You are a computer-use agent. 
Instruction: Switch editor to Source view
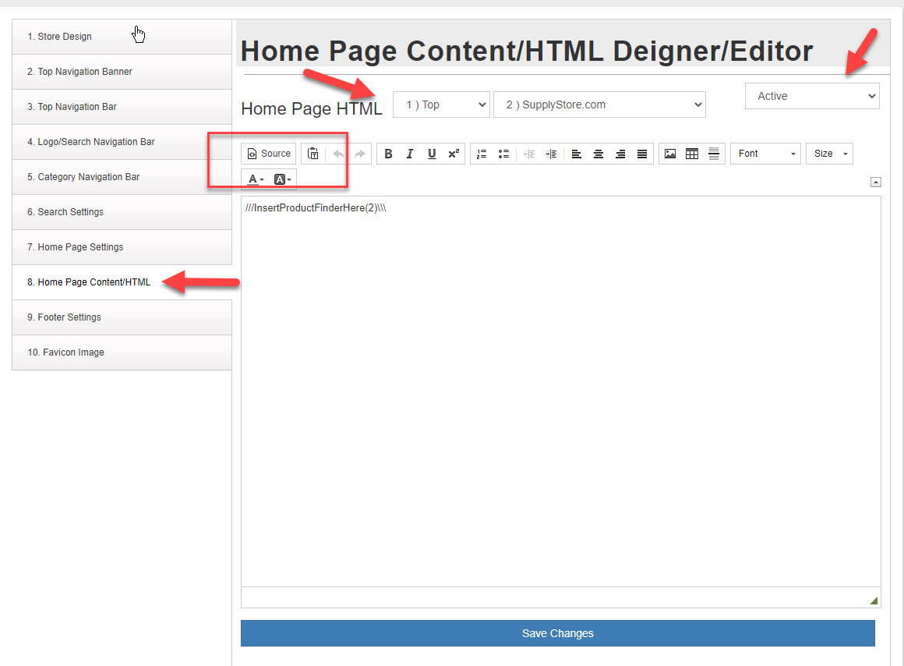[x=269, y=154]
